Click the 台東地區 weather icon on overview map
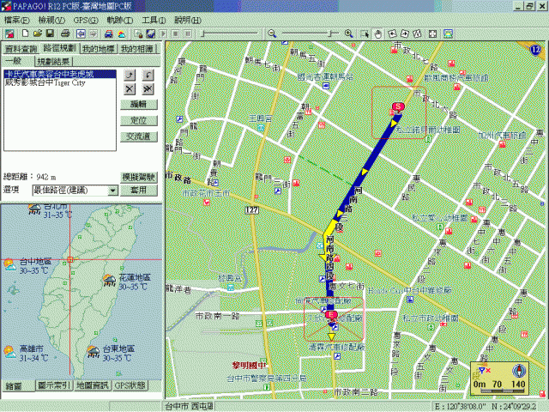 (x=94, y=352)
